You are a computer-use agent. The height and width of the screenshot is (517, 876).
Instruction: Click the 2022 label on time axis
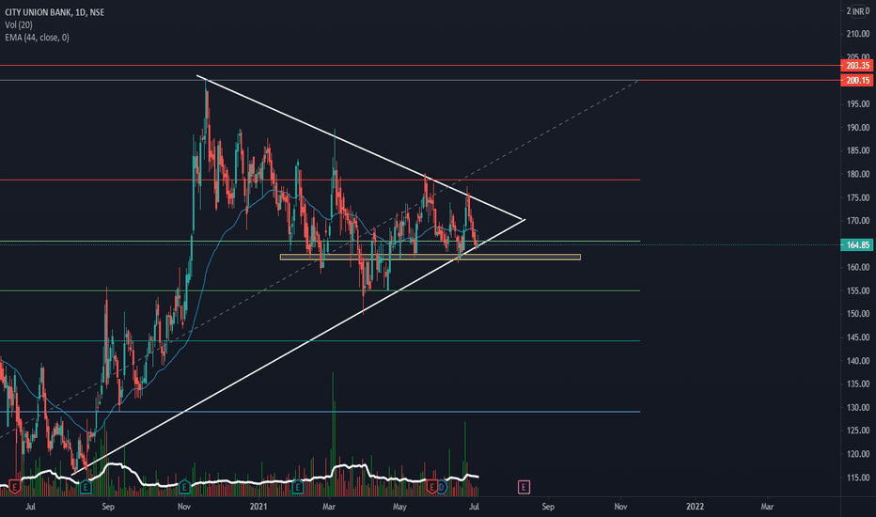point(695,507)
